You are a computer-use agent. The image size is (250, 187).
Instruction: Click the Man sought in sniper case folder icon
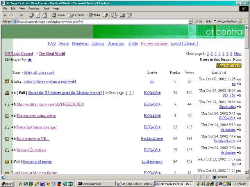coord(7,104)
